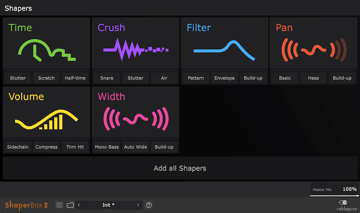The image size is (360, 213).
Task: Load Filter Build-up preset
Action: [x=253, y=78]
